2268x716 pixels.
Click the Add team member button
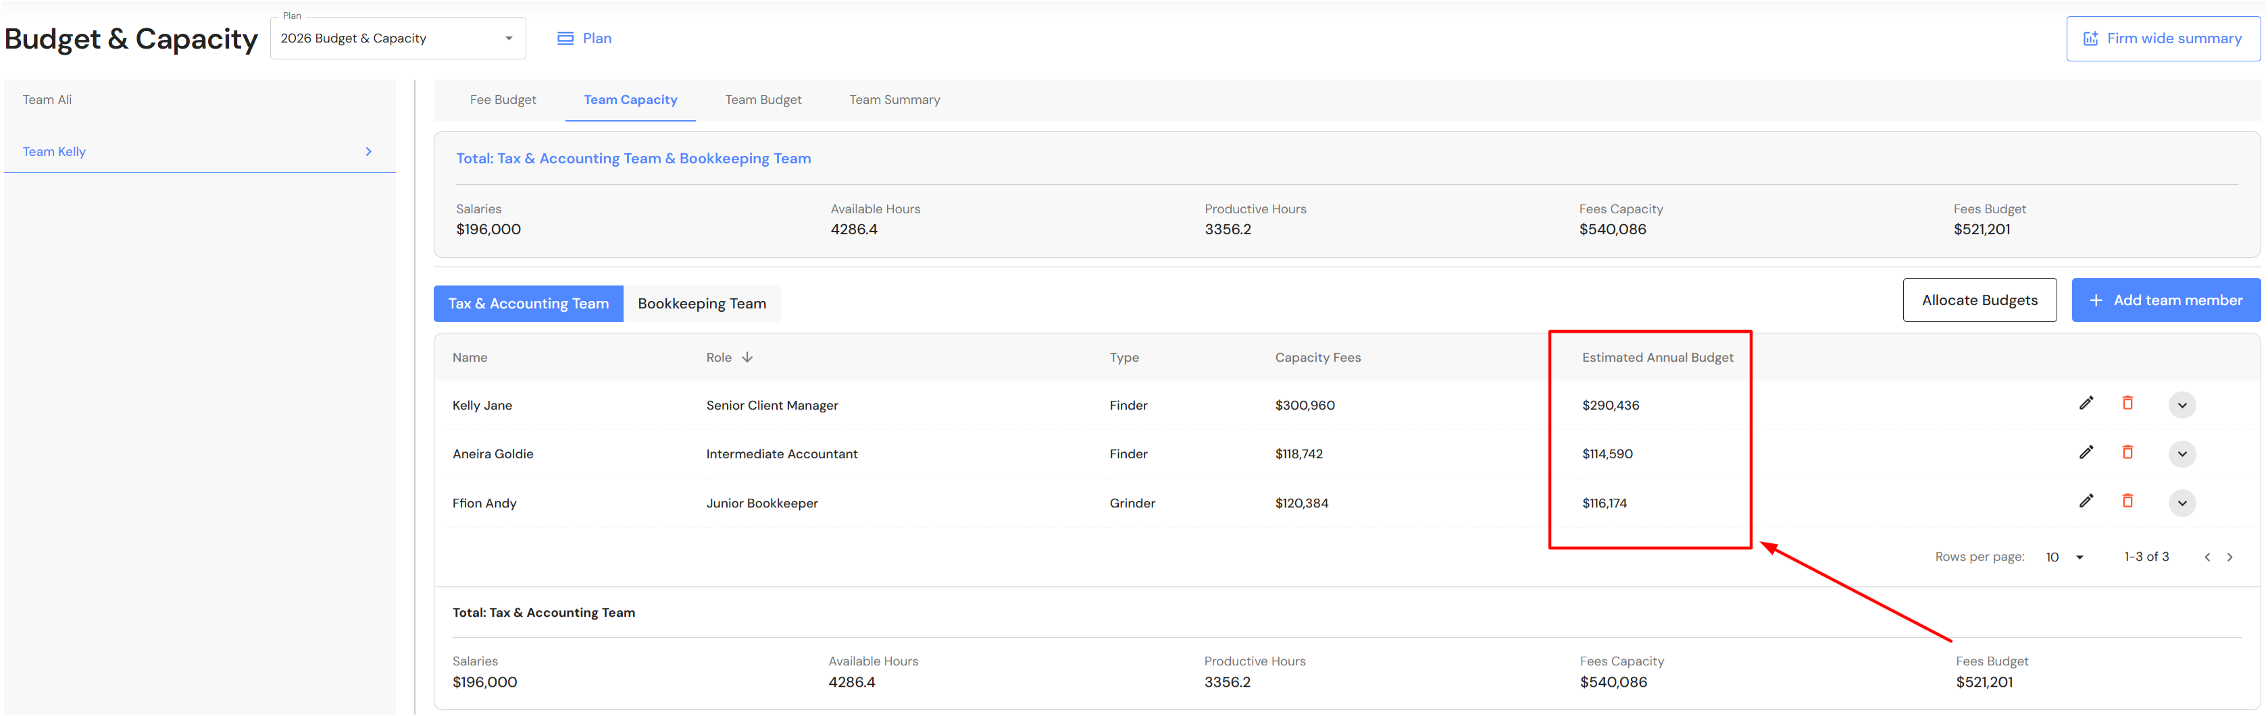pos(2165,301)
